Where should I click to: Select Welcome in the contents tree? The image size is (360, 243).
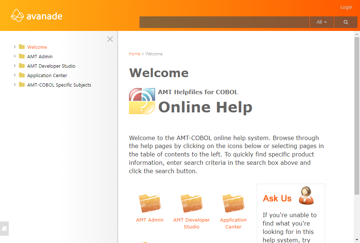tap(37, 47)
